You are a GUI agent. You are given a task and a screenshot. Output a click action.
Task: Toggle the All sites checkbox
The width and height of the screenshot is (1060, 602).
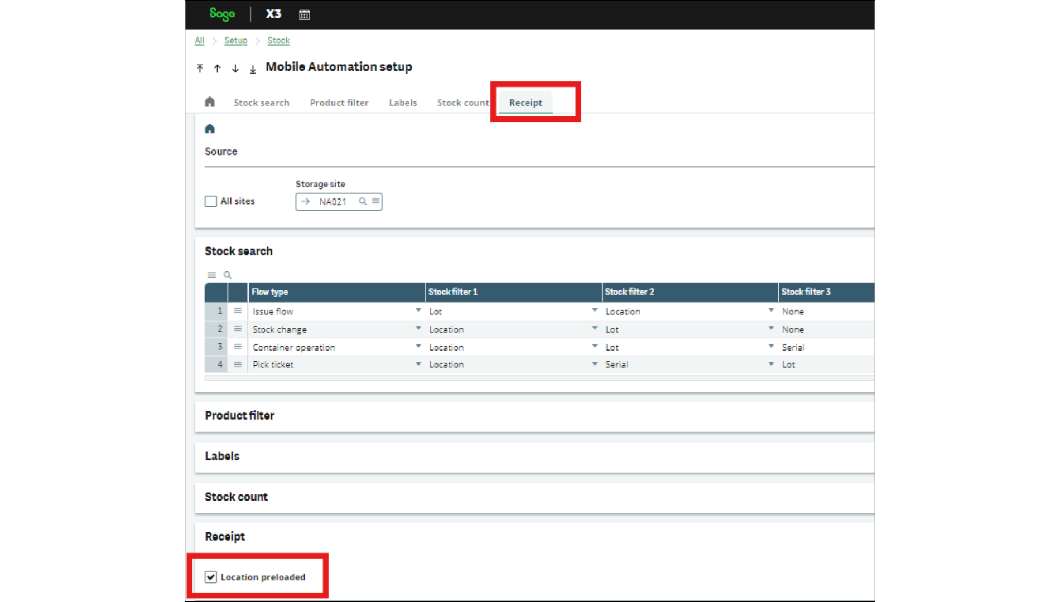(x=211, y=201)
